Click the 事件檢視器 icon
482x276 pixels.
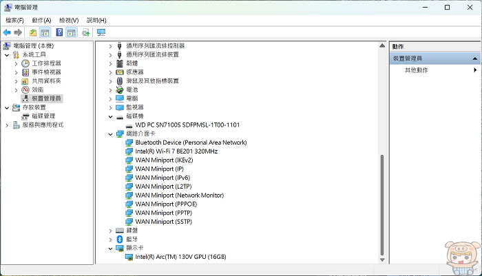tap(25, 72)
